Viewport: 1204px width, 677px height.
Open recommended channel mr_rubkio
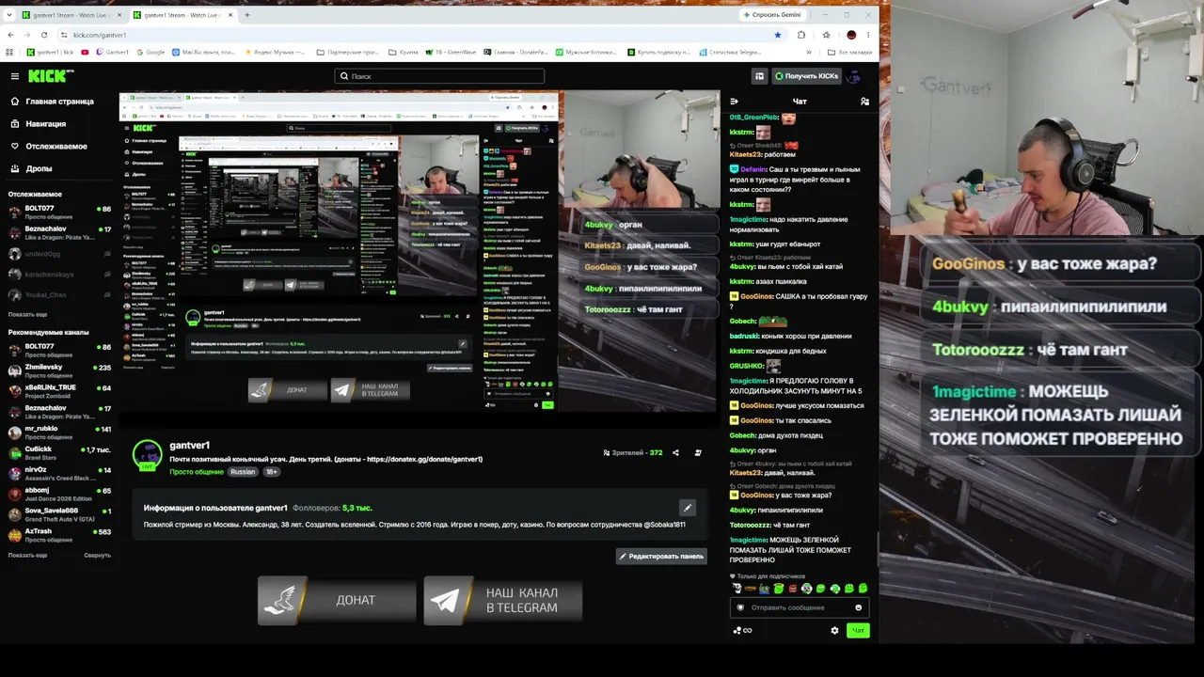tap(59, 433)
